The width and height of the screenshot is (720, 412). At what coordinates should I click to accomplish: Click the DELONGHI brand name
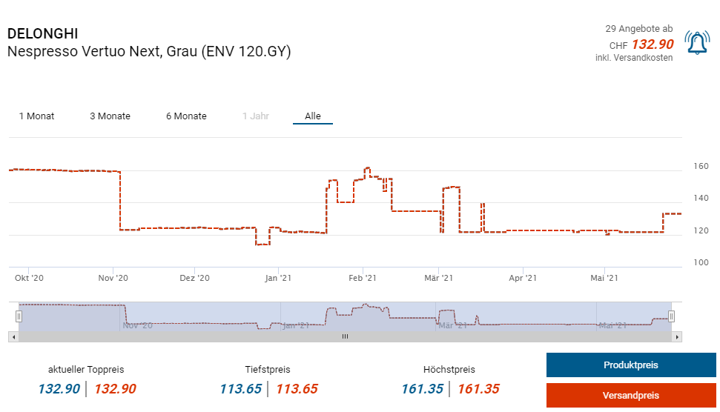tap(42, 34)
